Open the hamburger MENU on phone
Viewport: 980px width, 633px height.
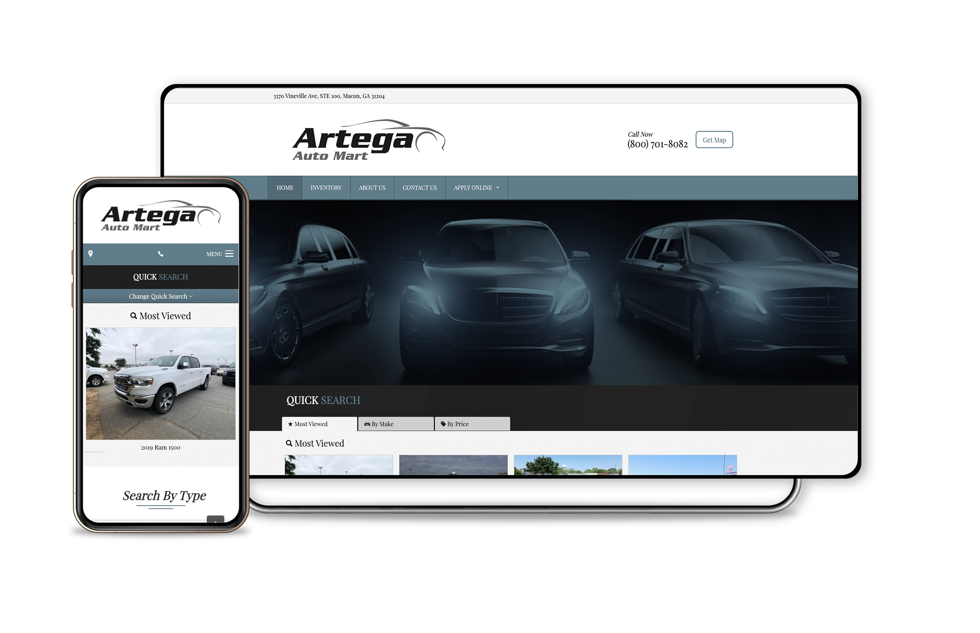(x=220, y=254)
